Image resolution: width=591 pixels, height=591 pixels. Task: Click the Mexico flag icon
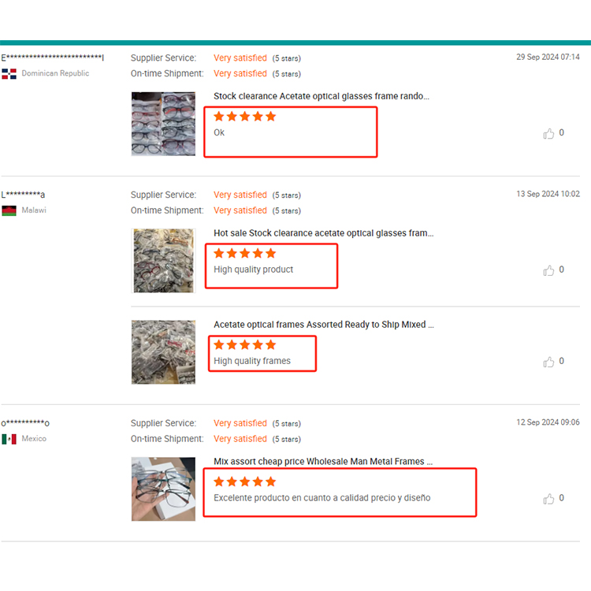[x=9, y=439]
